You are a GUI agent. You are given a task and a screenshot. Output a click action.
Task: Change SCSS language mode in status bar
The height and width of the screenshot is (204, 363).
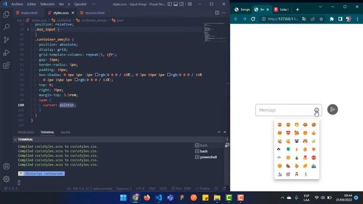pyautogui.click(x=163, y=189)
